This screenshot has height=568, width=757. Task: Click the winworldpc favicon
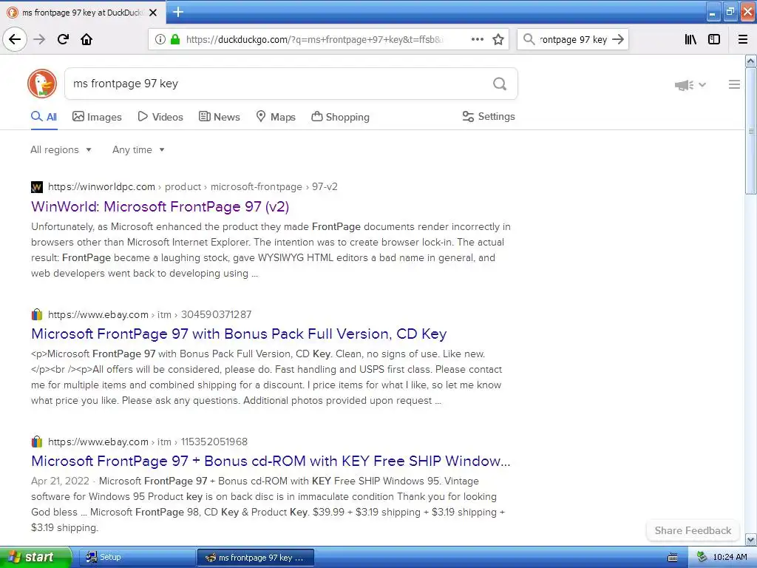coord(37,187)
